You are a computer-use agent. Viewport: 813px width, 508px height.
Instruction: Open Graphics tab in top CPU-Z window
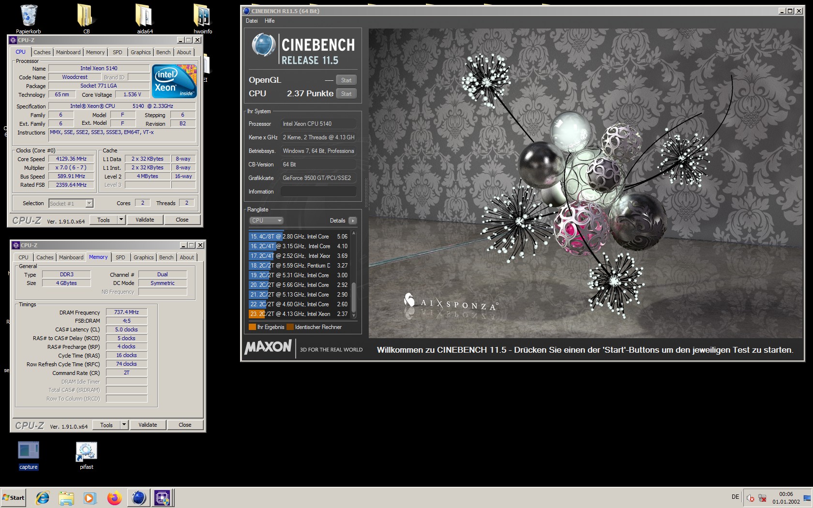point(141,52)
